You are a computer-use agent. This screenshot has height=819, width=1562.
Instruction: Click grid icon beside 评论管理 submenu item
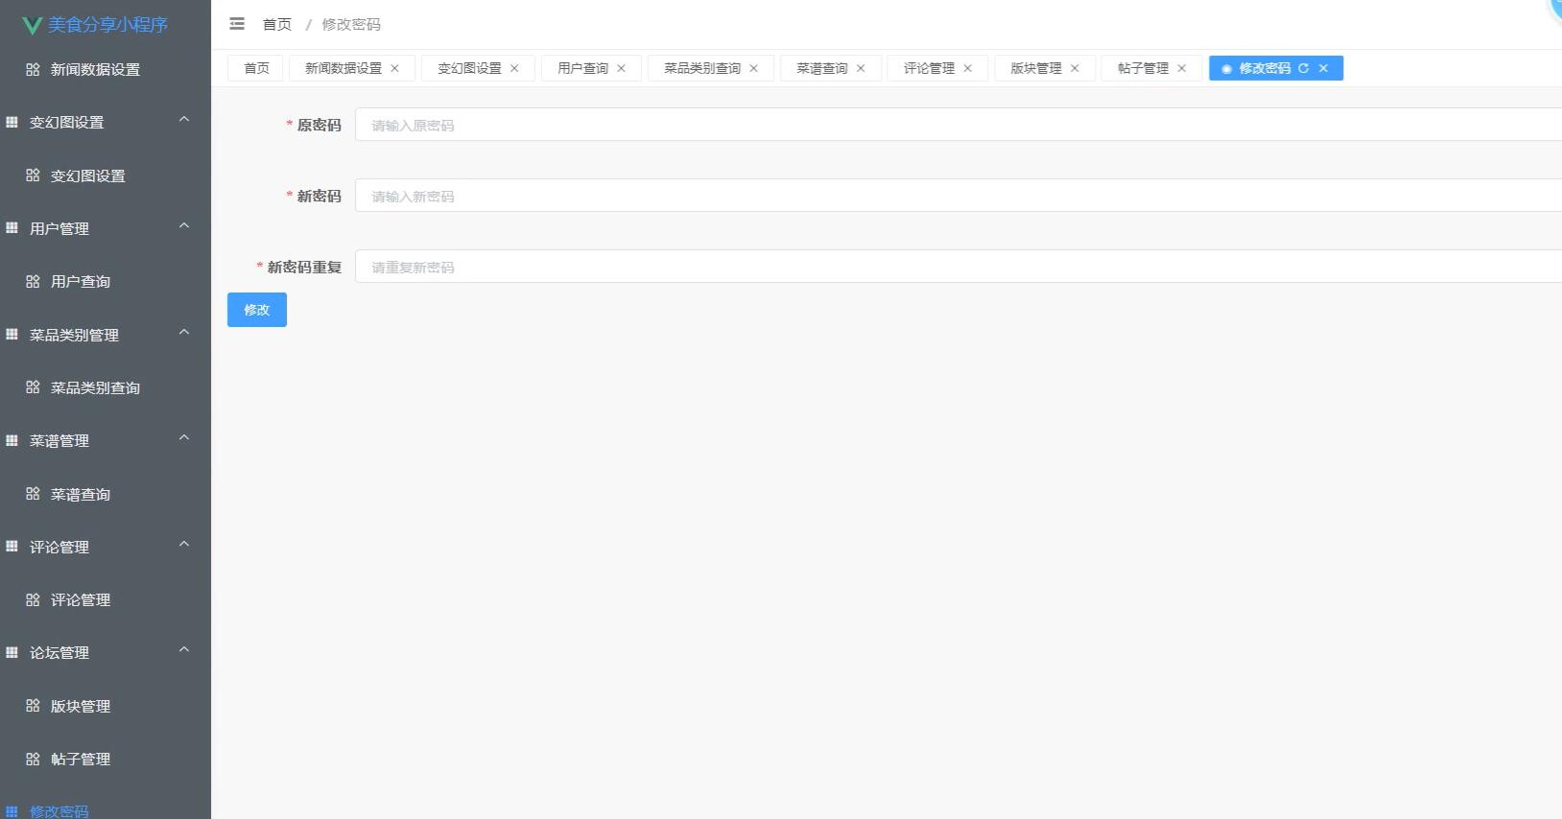[x=33, y=599]
